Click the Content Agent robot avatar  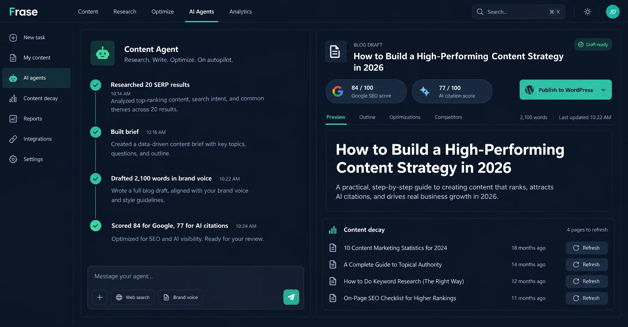pyautogui.click(x=103, y=53)
